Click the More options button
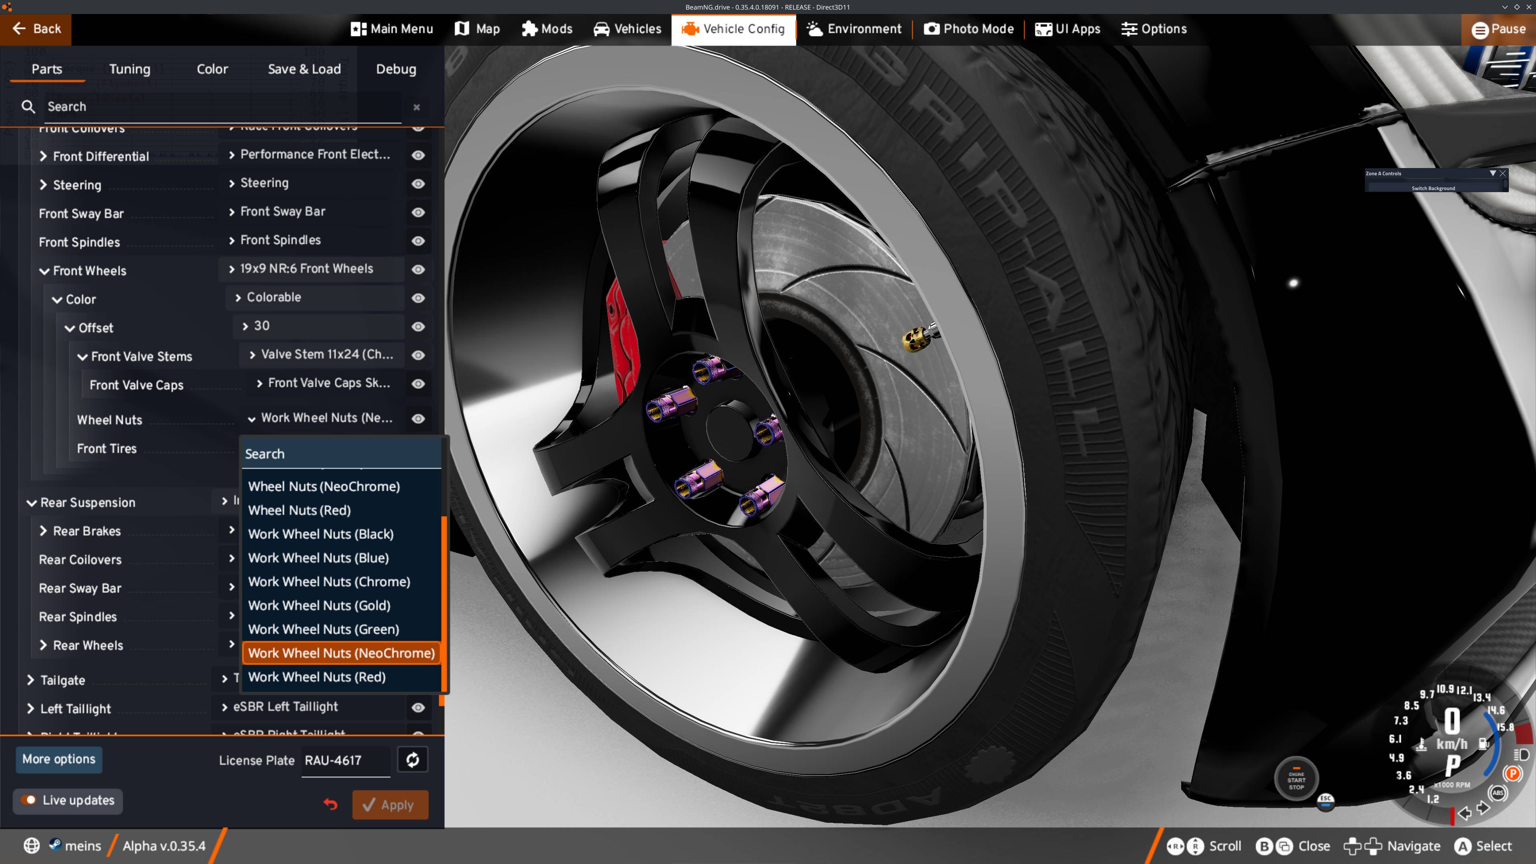This screenshot has height=864, width=1536. pyautogui.click(x=58, y=759)
